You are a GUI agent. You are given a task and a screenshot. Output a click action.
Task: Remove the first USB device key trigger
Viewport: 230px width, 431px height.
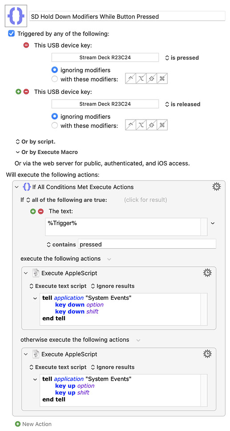26,45
